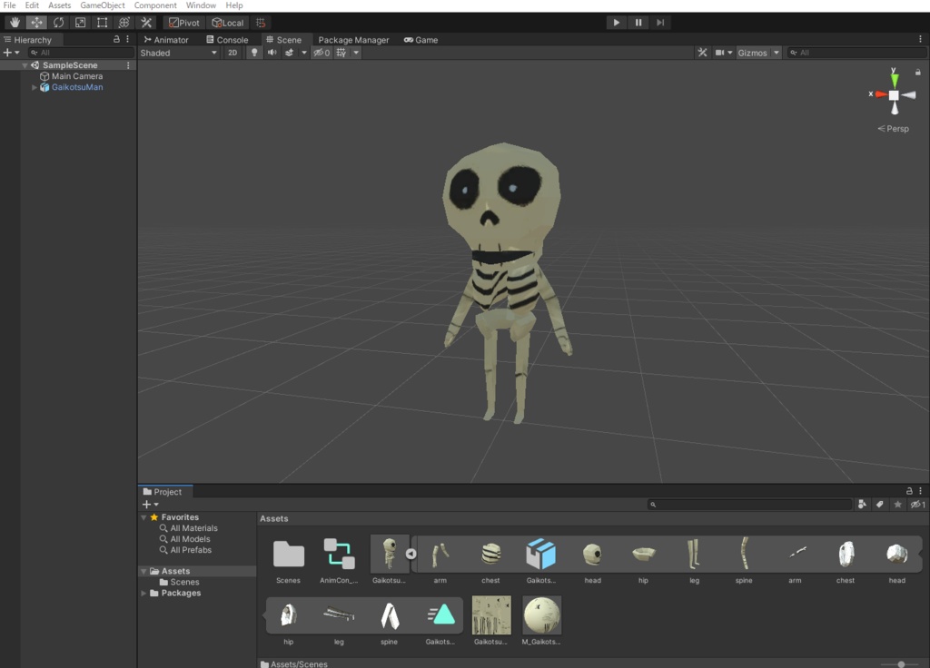Open the Component menu

point(155,5)
